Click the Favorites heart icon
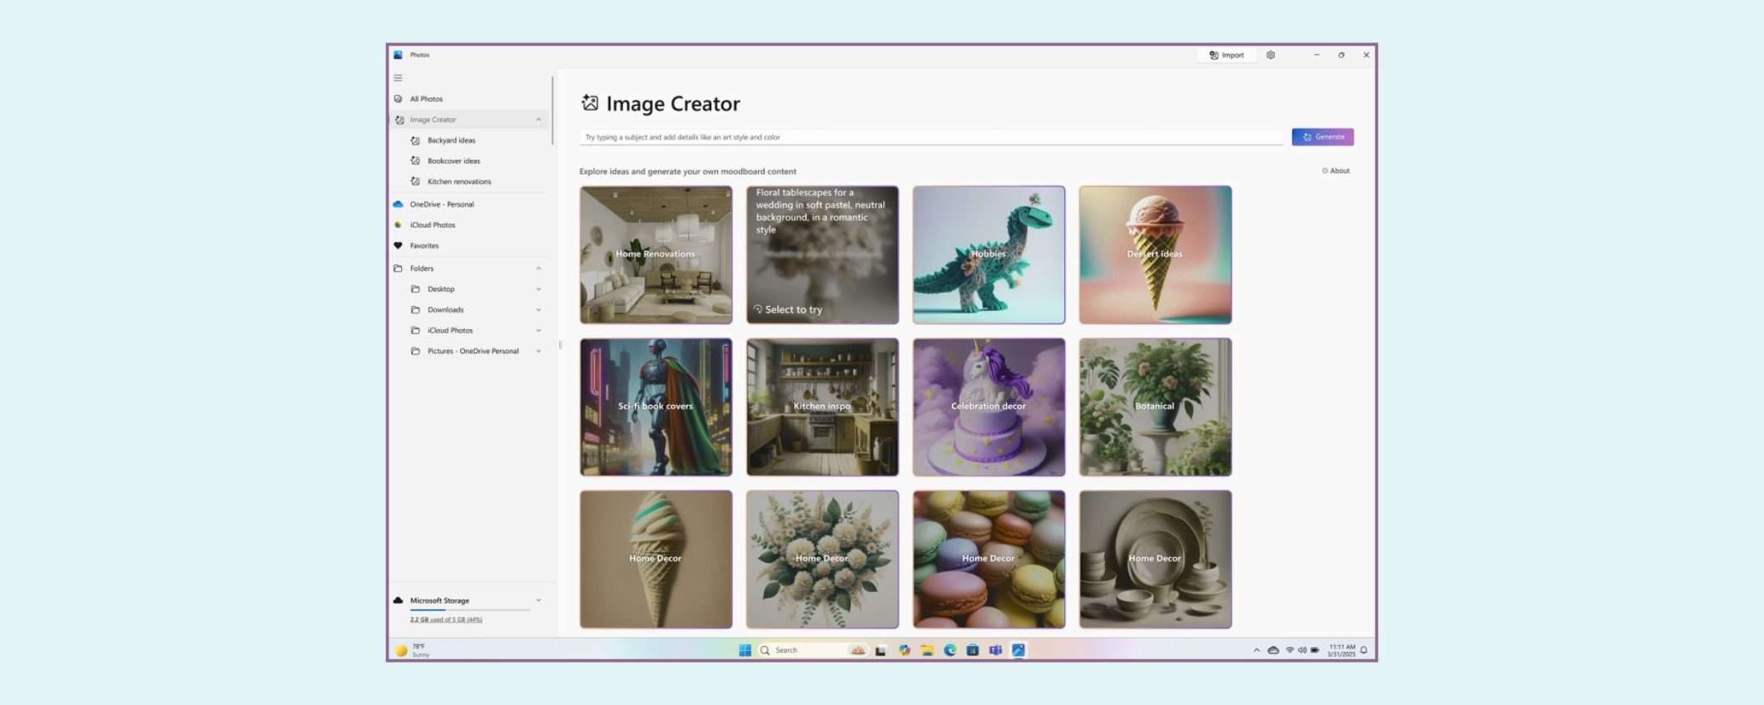Screen dimensions: 1764x705 (x=399, y=246)
